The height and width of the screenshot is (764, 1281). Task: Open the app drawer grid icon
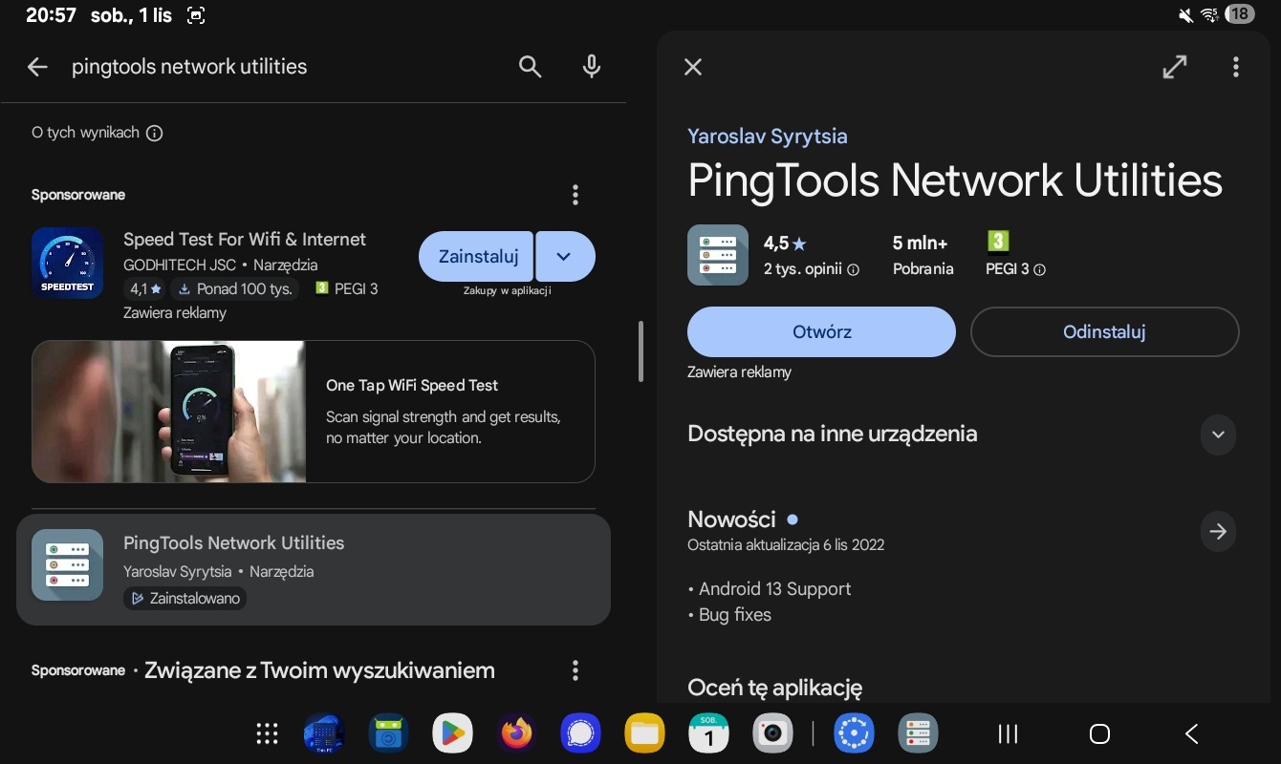(267, 733)
